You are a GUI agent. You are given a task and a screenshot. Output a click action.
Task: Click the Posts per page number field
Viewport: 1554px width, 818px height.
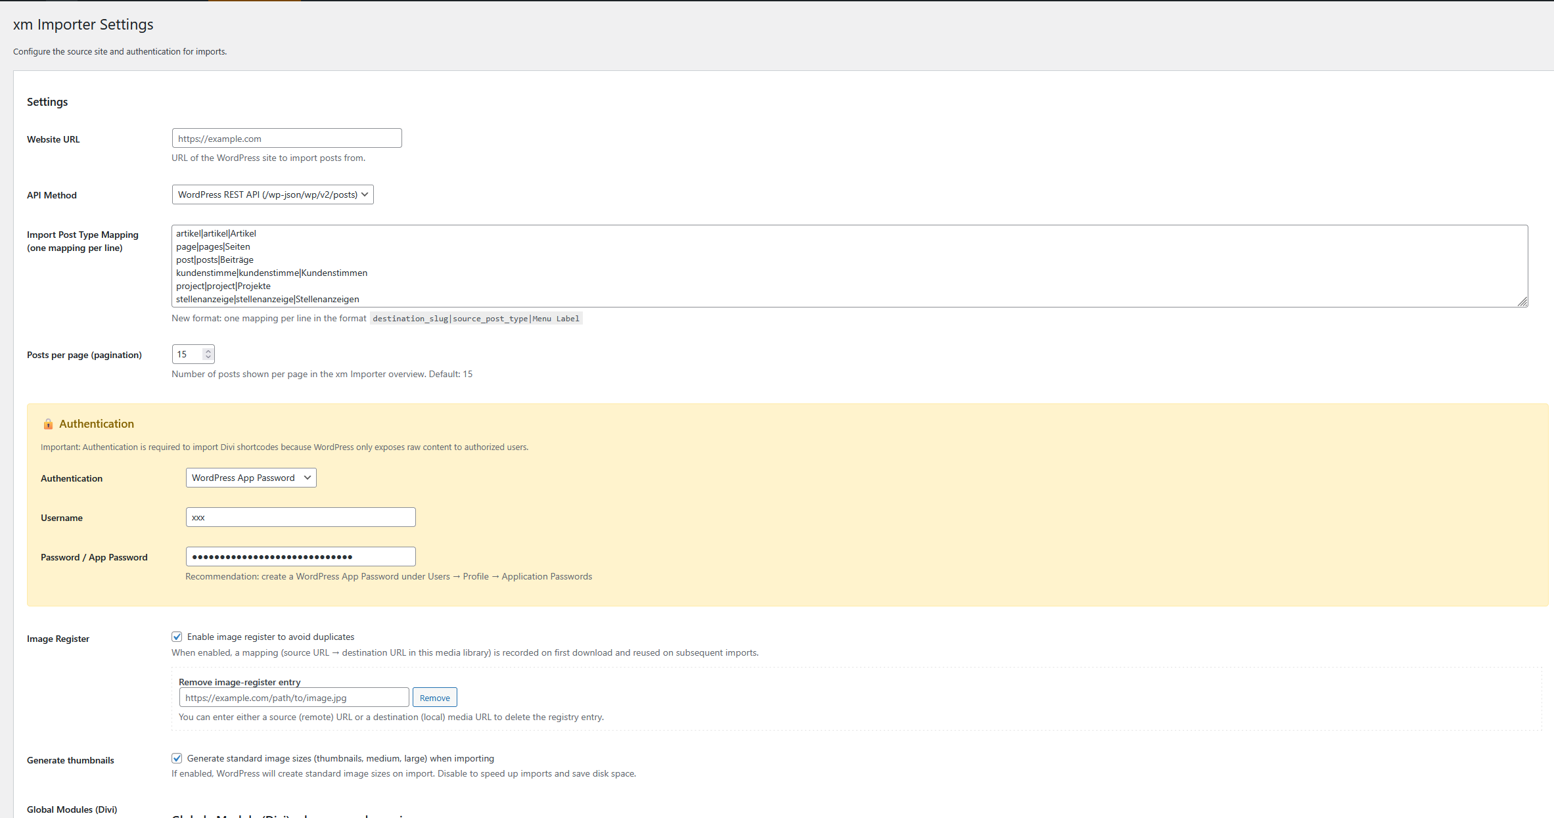coord(187,354)
